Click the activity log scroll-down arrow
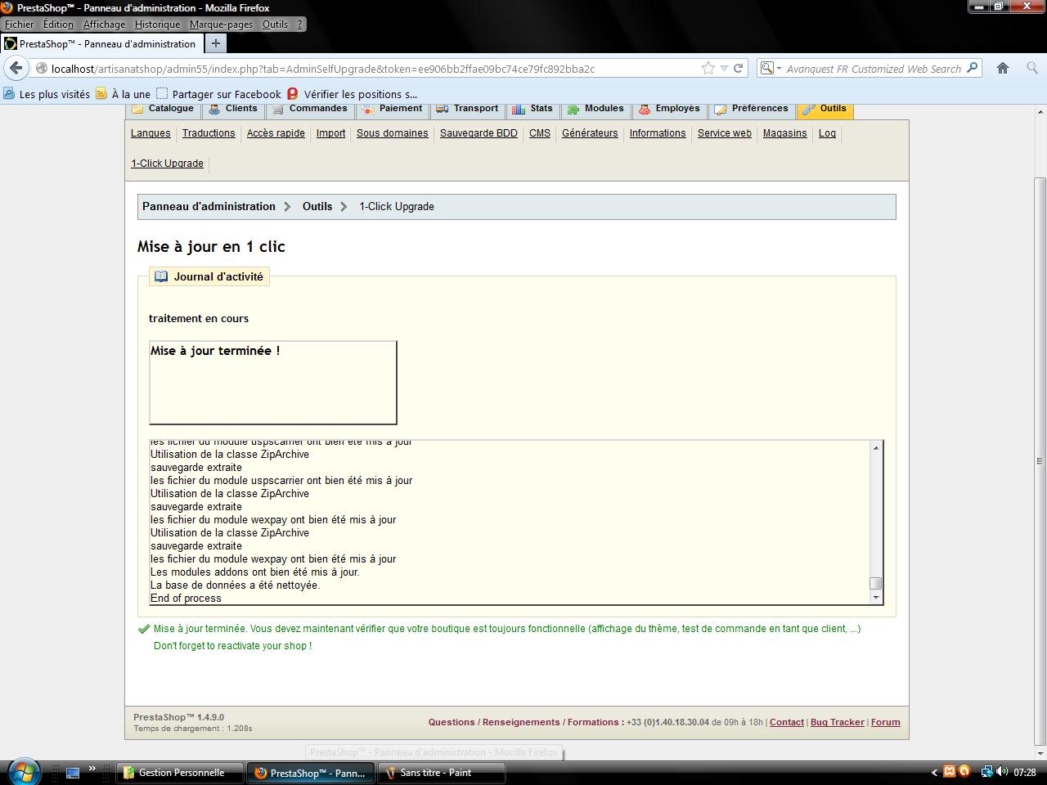 click(876, 597)
